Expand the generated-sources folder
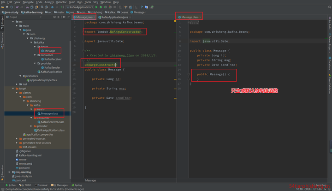332x191 pixels. pos(17,139)
